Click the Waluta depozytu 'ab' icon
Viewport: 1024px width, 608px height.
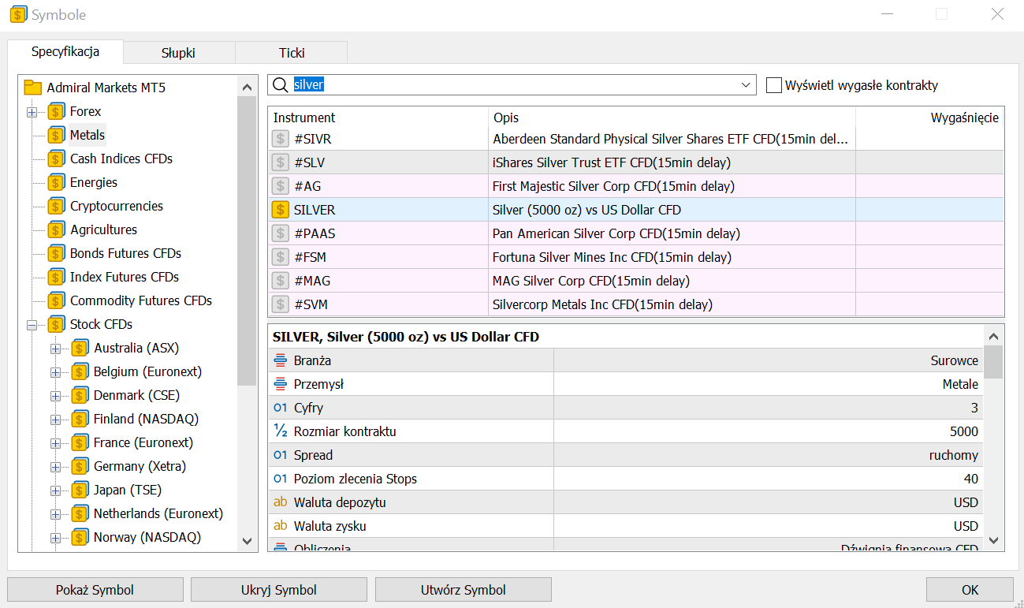(x=280, y=502)
